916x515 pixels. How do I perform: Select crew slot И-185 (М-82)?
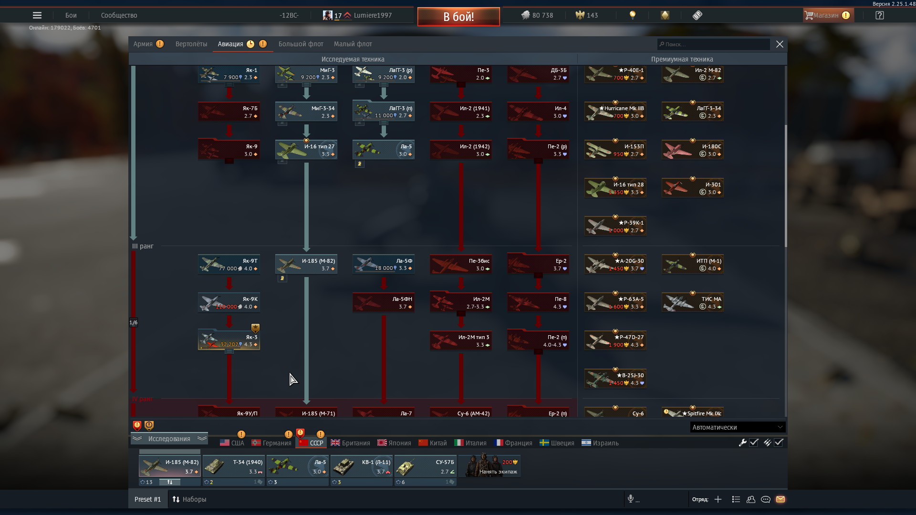[170, 466]
